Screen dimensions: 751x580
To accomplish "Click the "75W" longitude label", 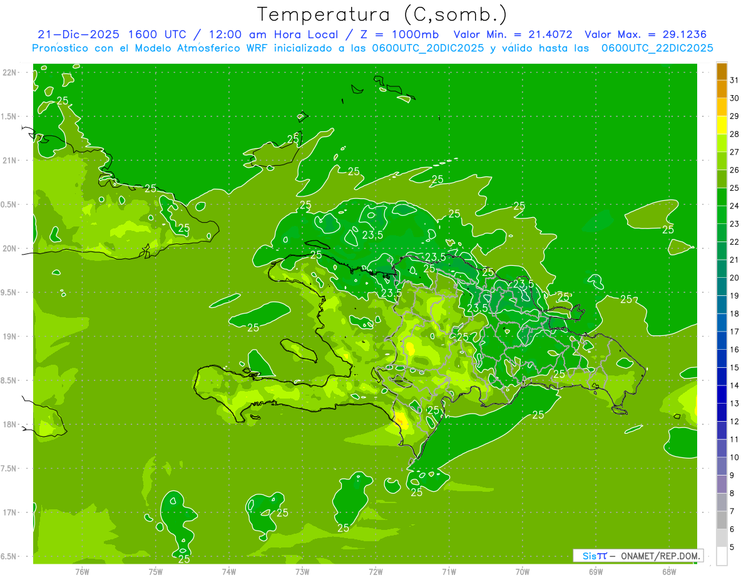I will 156,572.
